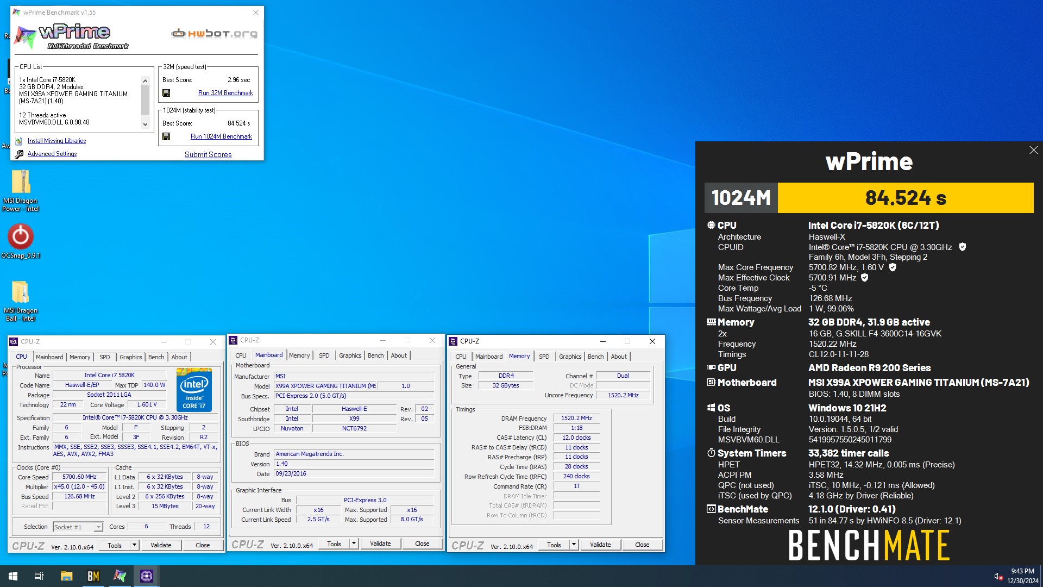
Task: Click Validate in CPU-Z Mainboard window
Action: click(x=380, y=544)
